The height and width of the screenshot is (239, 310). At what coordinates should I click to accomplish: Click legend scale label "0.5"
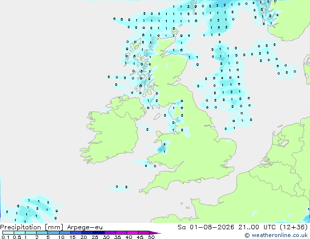click(x=17, y=237)
